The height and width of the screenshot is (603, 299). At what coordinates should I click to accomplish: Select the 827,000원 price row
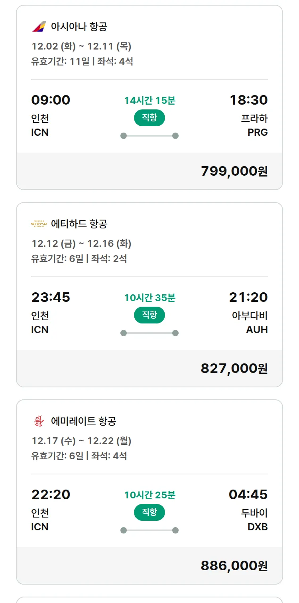pos(149,369)
